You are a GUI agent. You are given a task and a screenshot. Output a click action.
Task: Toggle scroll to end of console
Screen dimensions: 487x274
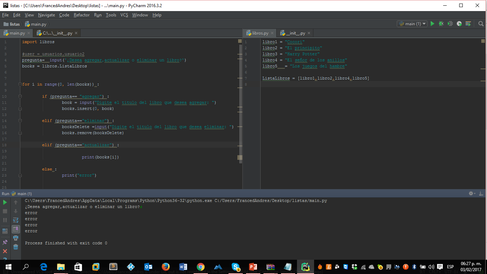16,229
